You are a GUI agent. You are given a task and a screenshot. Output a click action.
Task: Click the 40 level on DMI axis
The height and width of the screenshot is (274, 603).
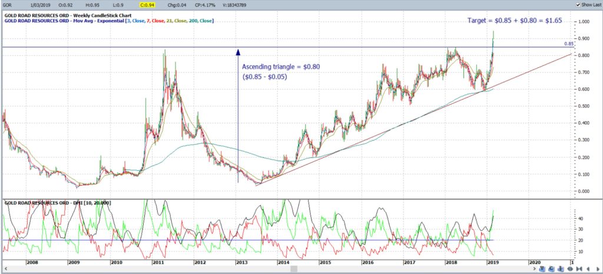(579, 218)
